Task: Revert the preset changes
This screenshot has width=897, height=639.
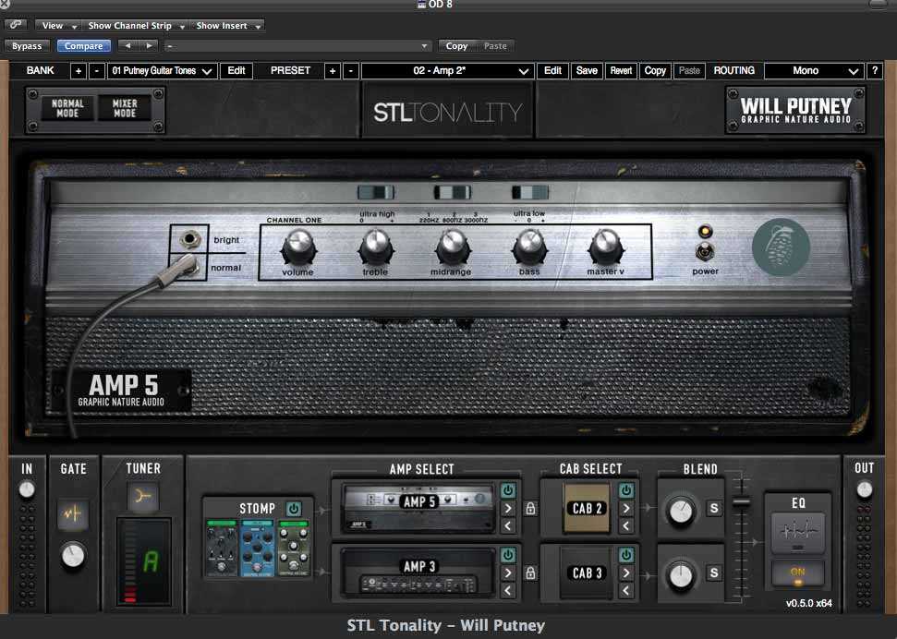Action: point(621,71)
